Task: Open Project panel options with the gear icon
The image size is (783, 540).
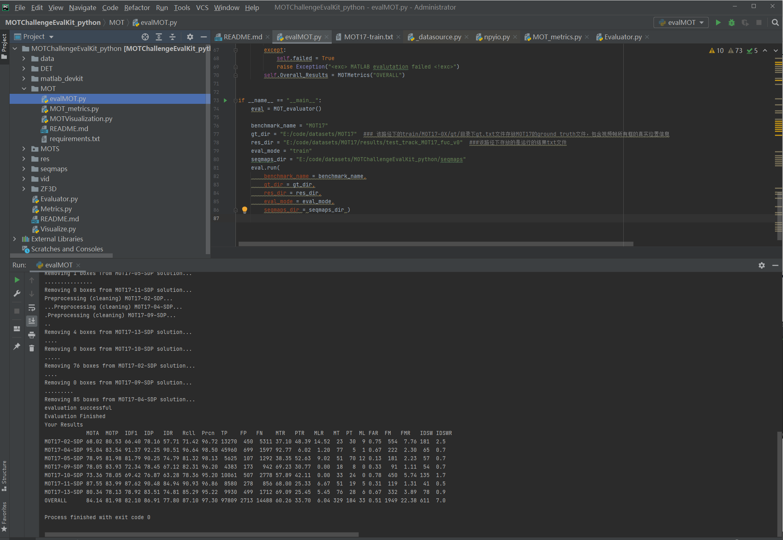Action: click(x=190, y=36)
